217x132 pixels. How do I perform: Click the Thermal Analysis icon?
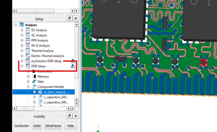pyautogui.click(x=28, y=51)
